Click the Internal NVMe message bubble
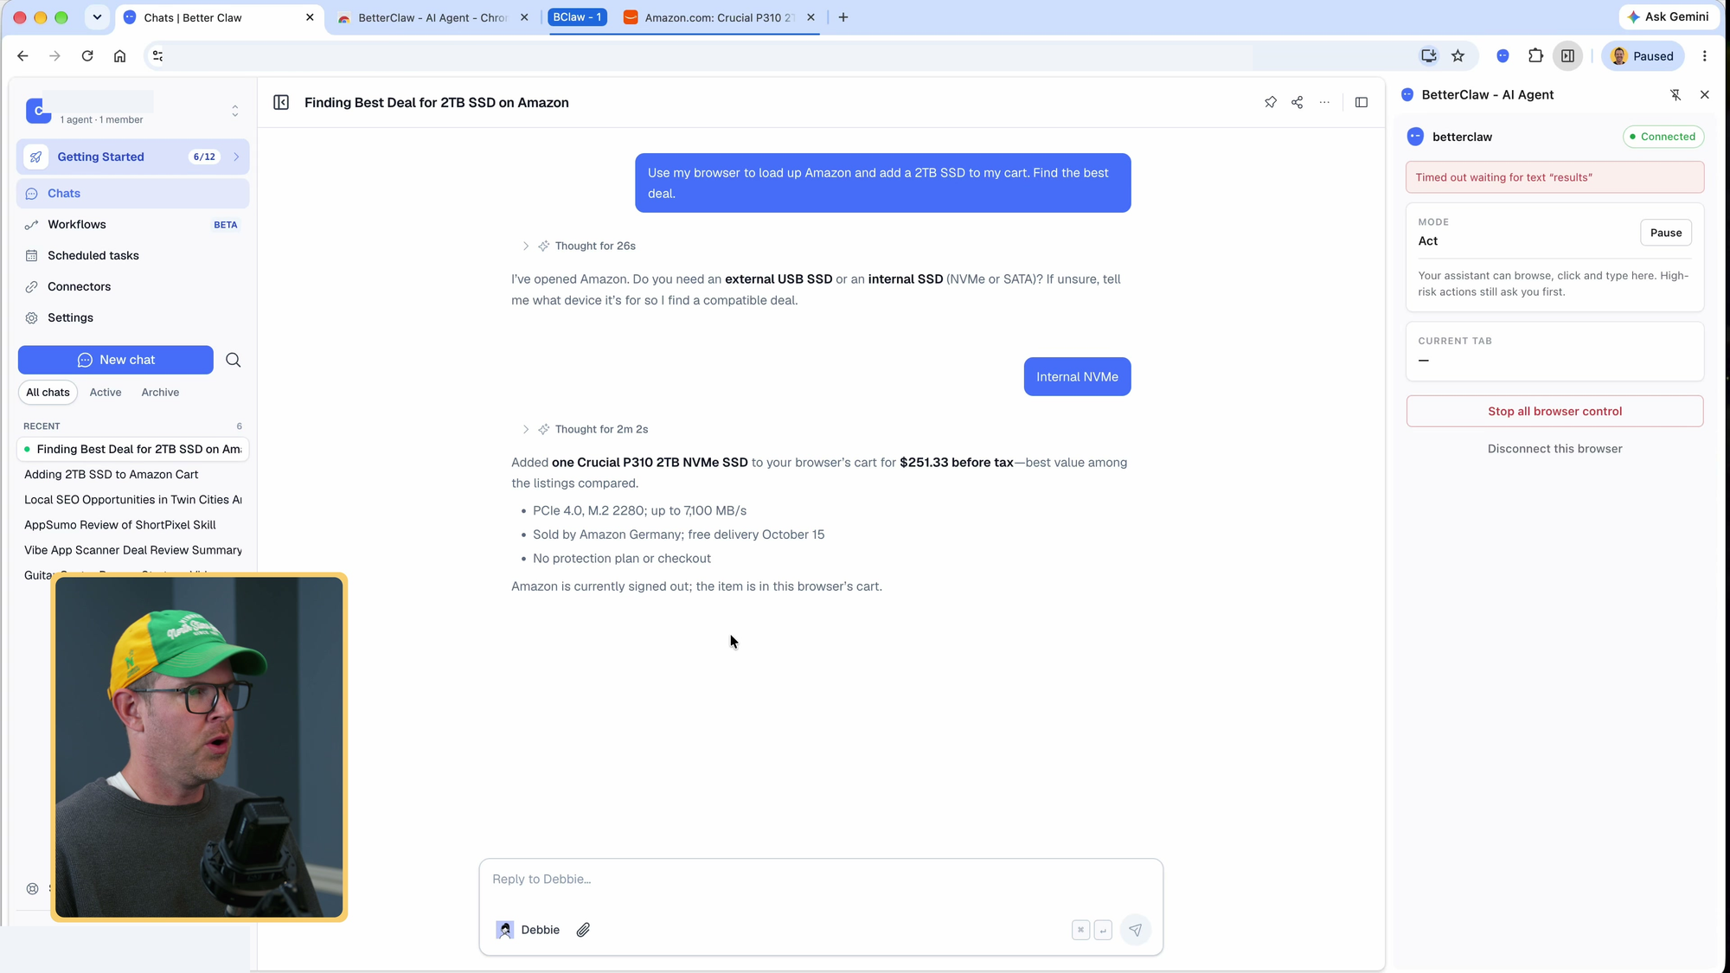The height and width of the screenshot is (973, 1730). pyautogui.click(x=1077, y=377)
